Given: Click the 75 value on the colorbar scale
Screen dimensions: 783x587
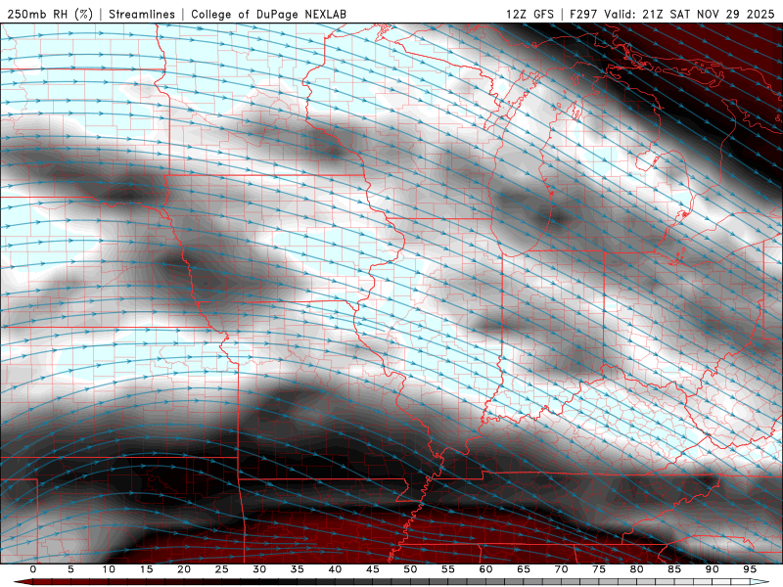Looking at the screenshot, I should (x=599, y=569).
